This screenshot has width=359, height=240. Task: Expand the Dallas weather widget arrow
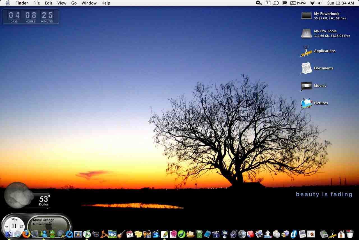click(47, 209)
